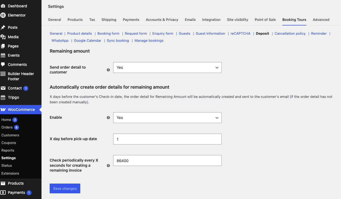The image size is (341, 199).
Task: Open the Guests section link
Action: point(184,33)
